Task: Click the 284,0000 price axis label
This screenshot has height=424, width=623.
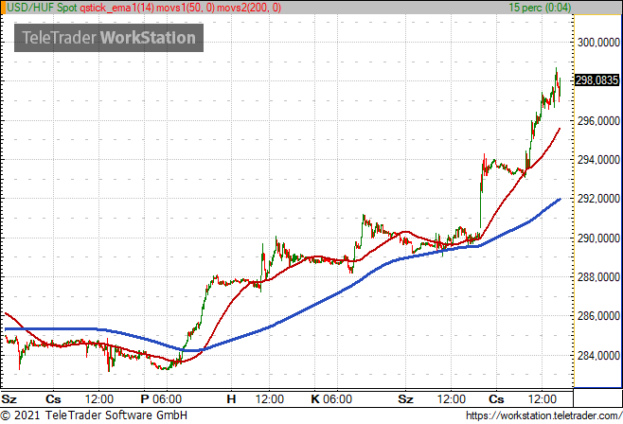Action: coord(598,356)
